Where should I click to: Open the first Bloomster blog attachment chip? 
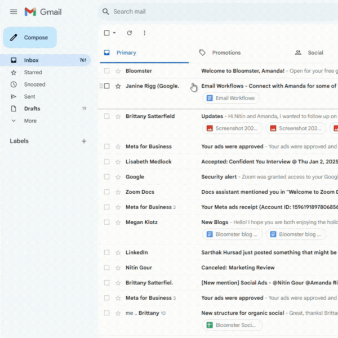[232, 234]
